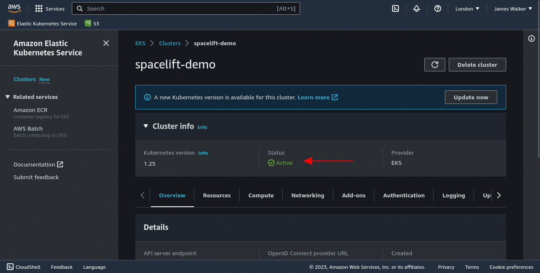Open Clusters in the side navigation
The height and width of the screenshot is (273, 540).
coord(25,79)
